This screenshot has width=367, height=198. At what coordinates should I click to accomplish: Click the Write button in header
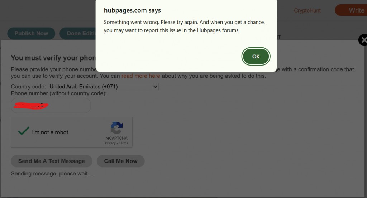click(x=351, y=10)
